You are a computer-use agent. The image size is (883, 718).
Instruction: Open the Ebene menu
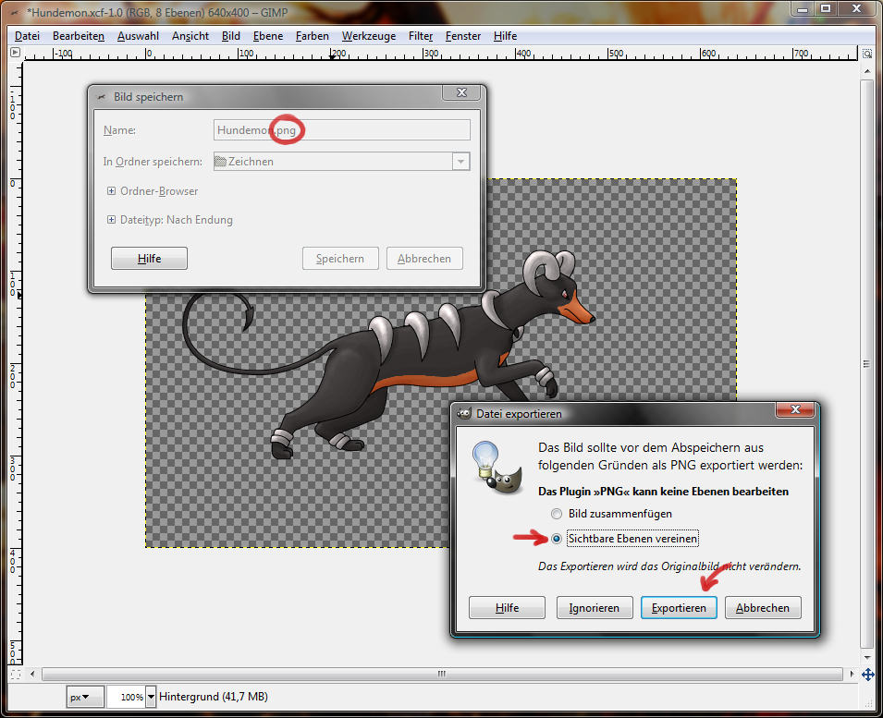[x=268, y=36]
